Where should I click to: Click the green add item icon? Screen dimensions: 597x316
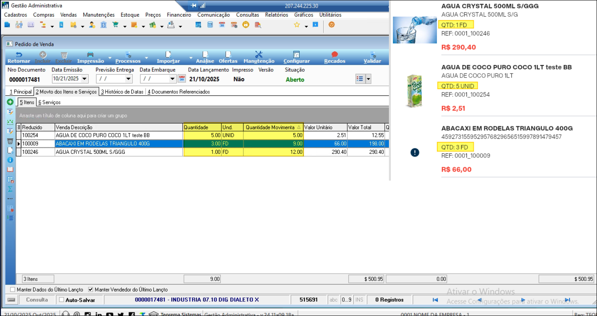[x=10, y=102]
